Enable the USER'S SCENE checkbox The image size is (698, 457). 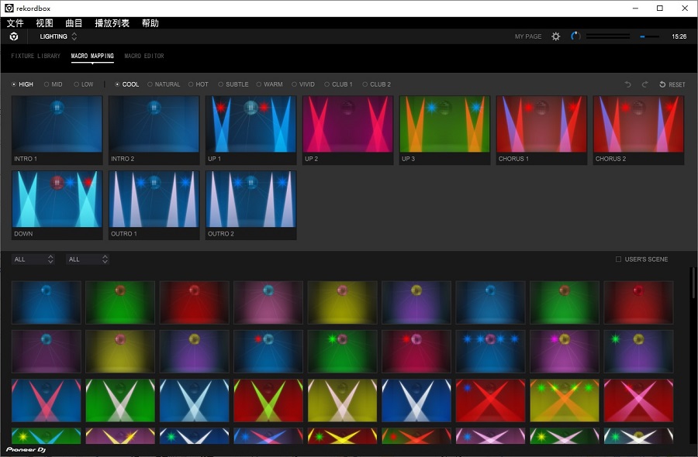tap(618, 259)
